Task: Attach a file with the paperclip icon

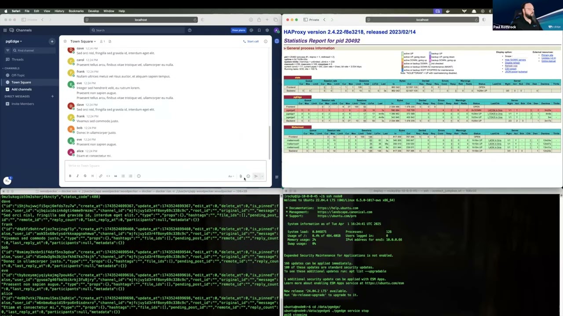Action: [241, 176]
